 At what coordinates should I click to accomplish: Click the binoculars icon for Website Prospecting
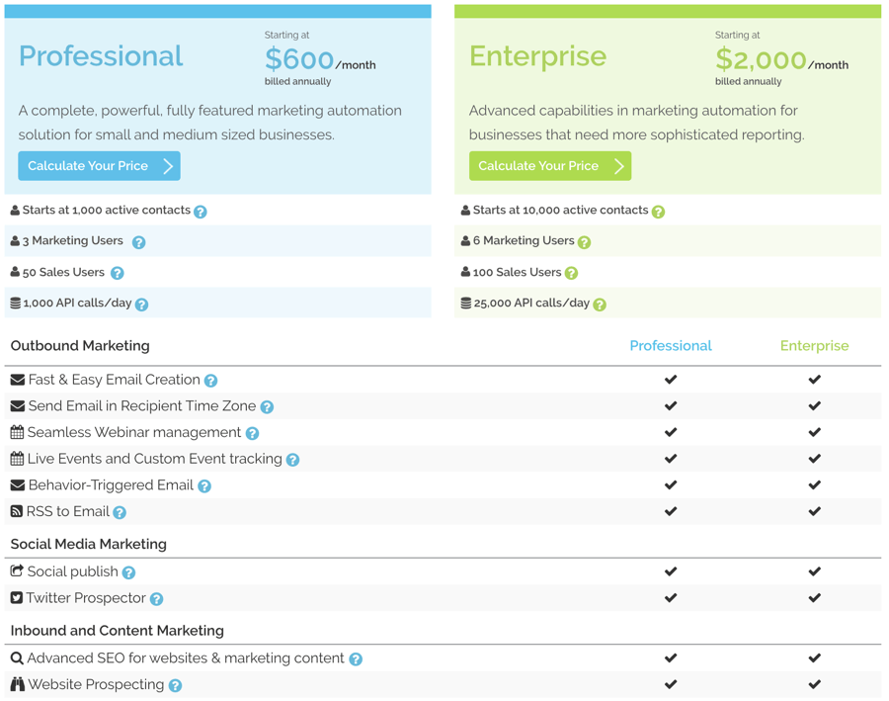click(x=18, y=684)
